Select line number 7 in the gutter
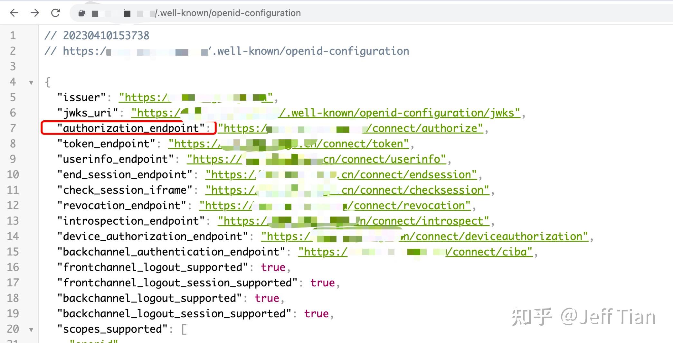 pyautogui.click(x=13, y=128)
